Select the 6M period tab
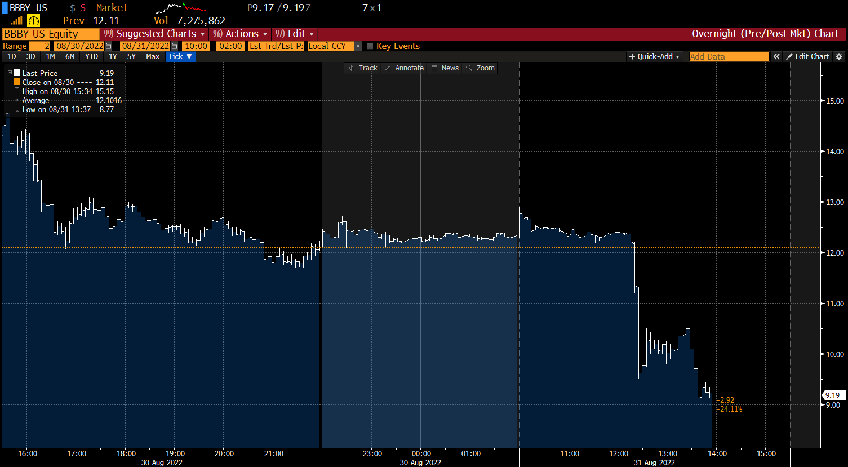 70,56
